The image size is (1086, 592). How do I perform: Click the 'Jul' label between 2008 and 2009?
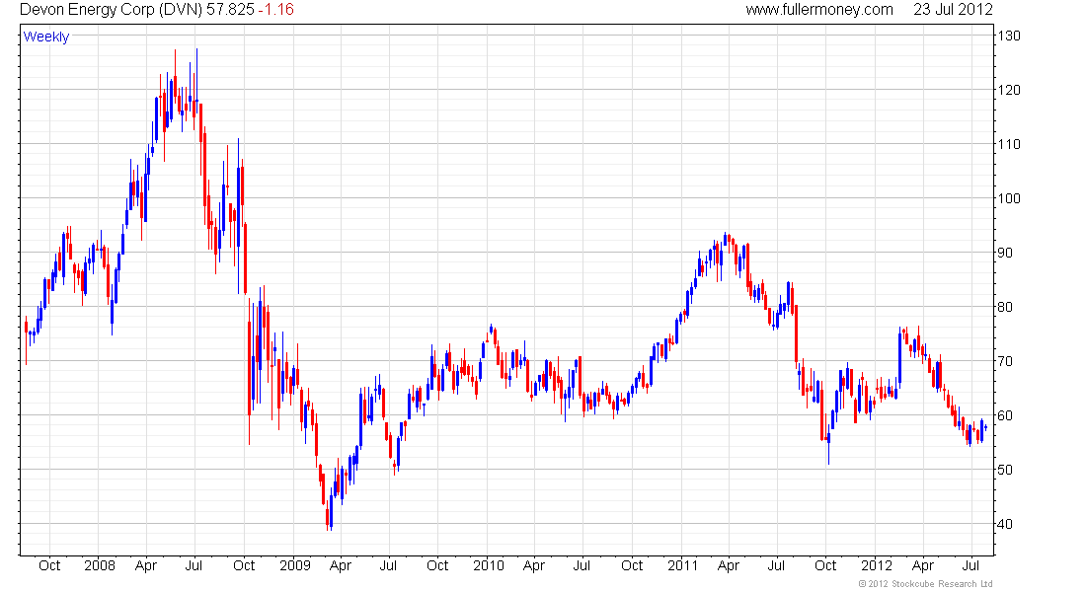194,565
